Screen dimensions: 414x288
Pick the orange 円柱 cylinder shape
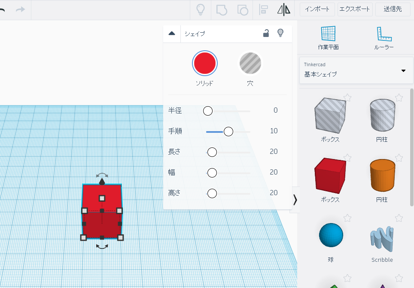(x=382, y=175)
